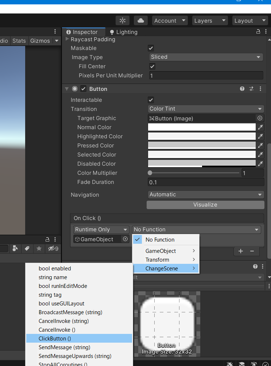The width and height of the screenshot is (271, 366).
Task: Select ChangeScene in the function menu
Action: click(x=166, y=269)
